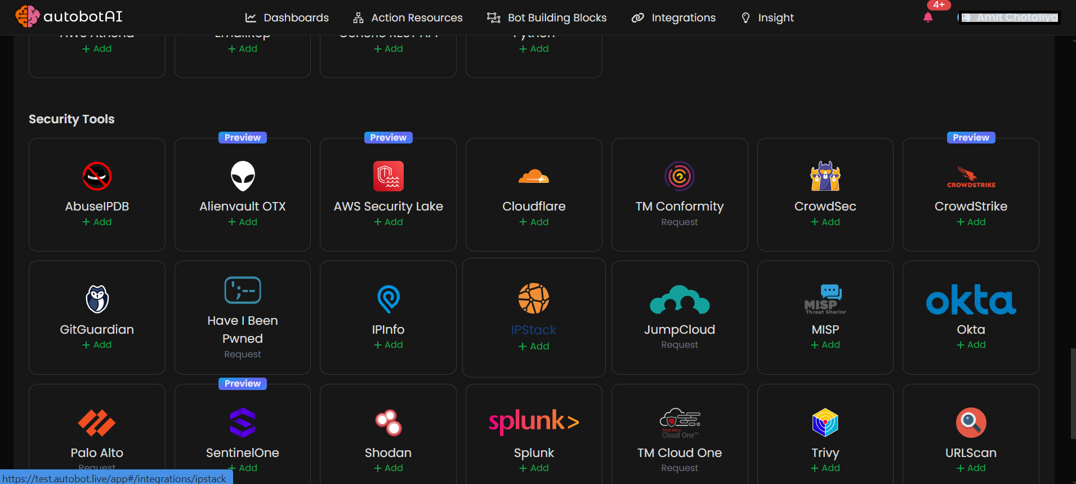Click the Shodan logo icon
The height and width of the screenshot is (484, 1076).
tap(388, 422)
